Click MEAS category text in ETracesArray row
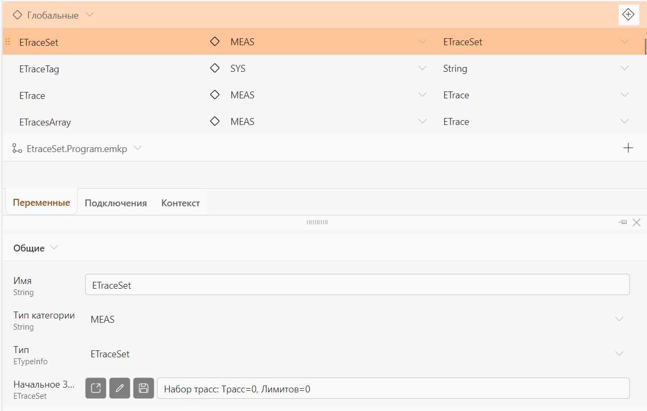This screenshot has height=411, width=647. tap(242, 121)
